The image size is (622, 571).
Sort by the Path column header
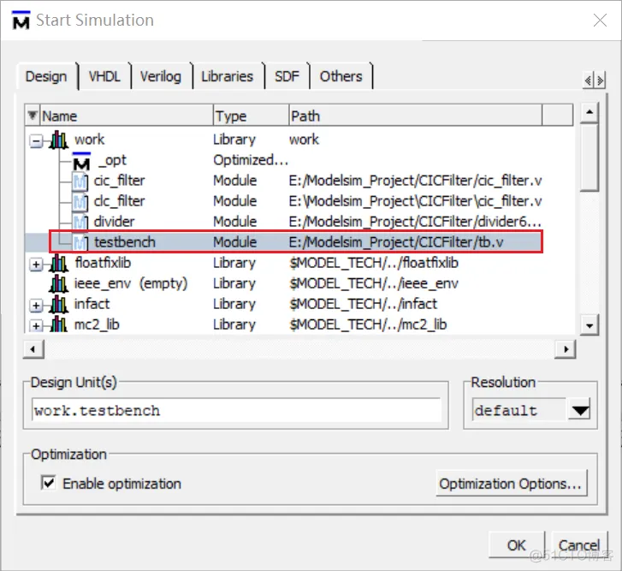[415, 116]
